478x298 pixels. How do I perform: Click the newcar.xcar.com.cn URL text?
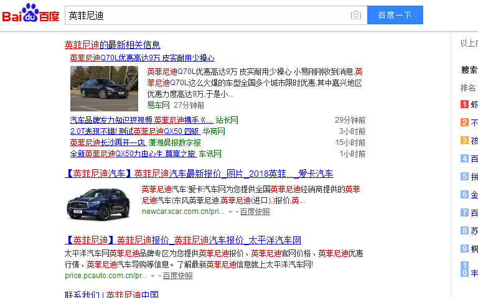[183, 212]
